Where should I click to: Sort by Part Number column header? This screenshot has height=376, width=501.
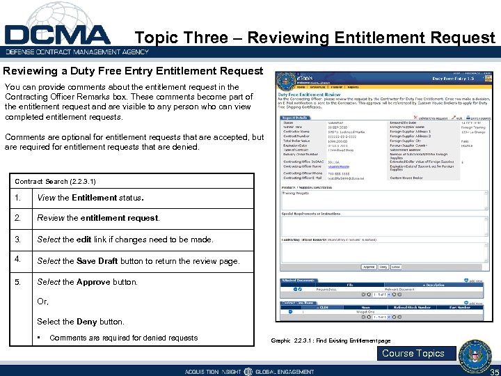coord(460,307)
